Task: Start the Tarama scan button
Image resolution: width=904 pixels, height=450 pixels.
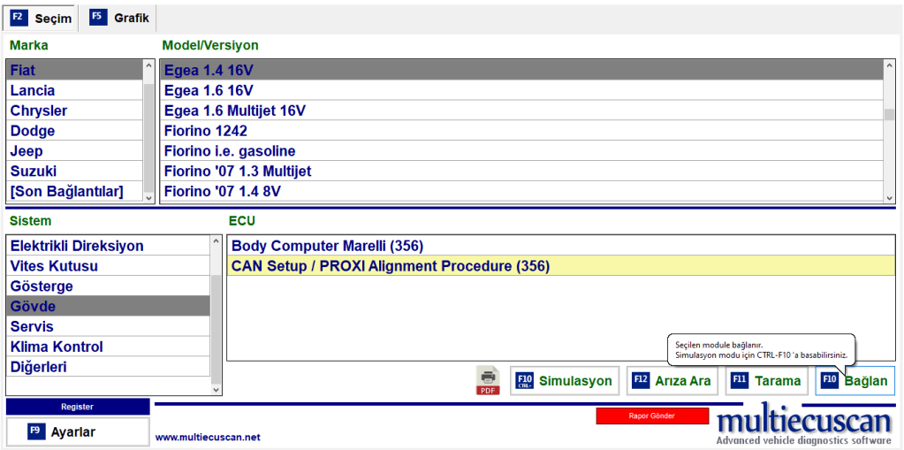Action: point(766,381)
